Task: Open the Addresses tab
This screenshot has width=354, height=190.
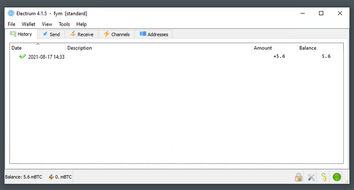Action: pos(154,34)
